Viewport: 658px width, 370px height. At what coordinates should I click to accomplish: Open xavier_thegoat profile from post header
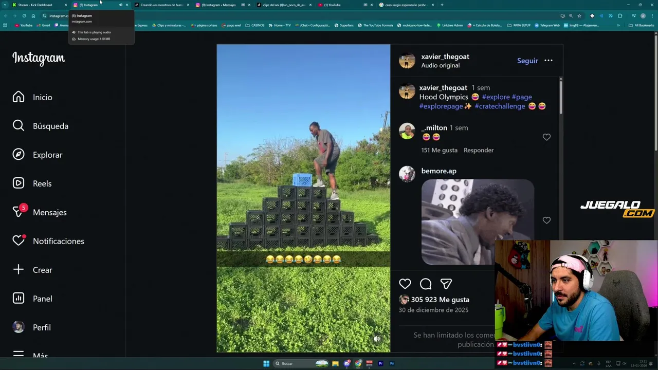(445, 57)
